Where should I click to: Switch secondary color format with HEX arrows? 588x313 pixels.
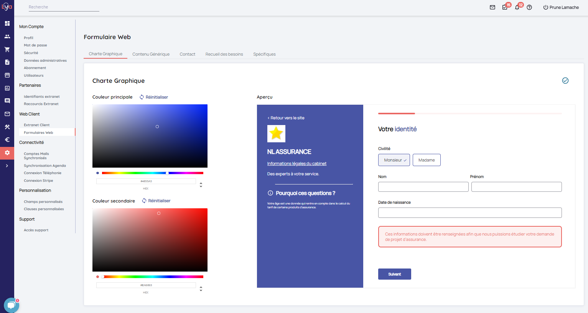point(201,289)
